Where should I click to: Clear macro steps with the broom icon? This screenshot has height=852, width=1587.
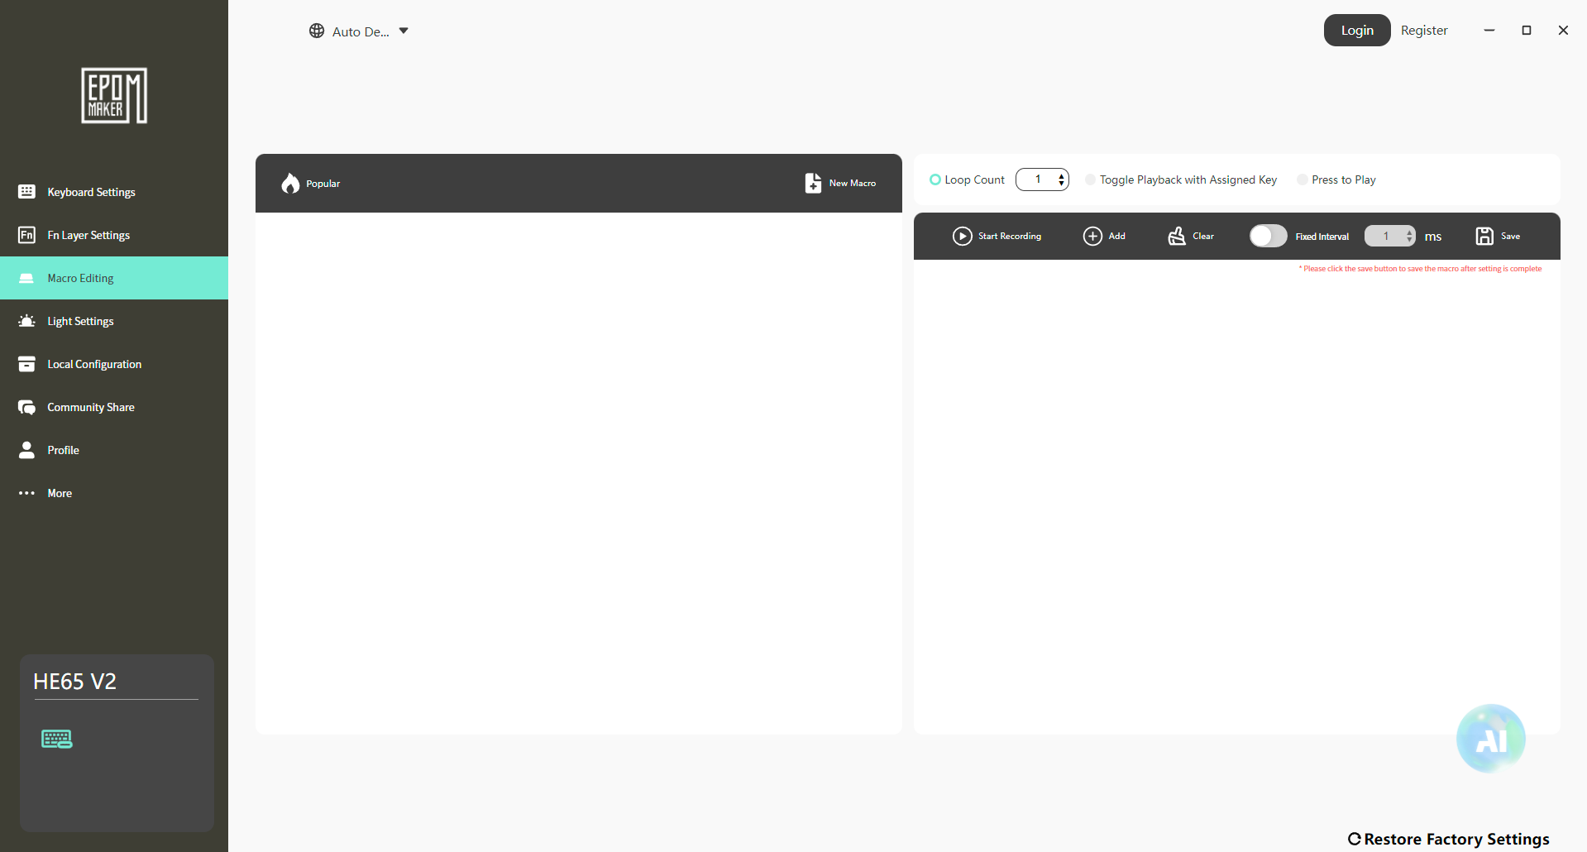1176,236
